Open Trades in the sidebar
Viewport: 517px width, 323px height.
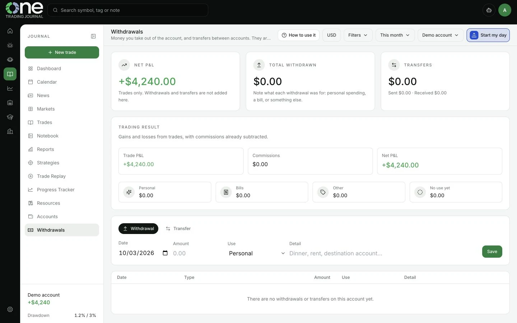point(62,122)
